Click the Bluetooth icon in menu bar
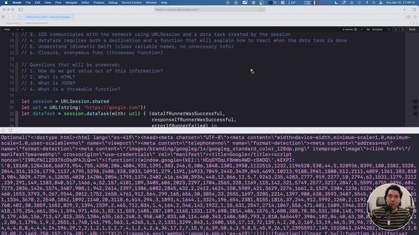 [367, 3]
